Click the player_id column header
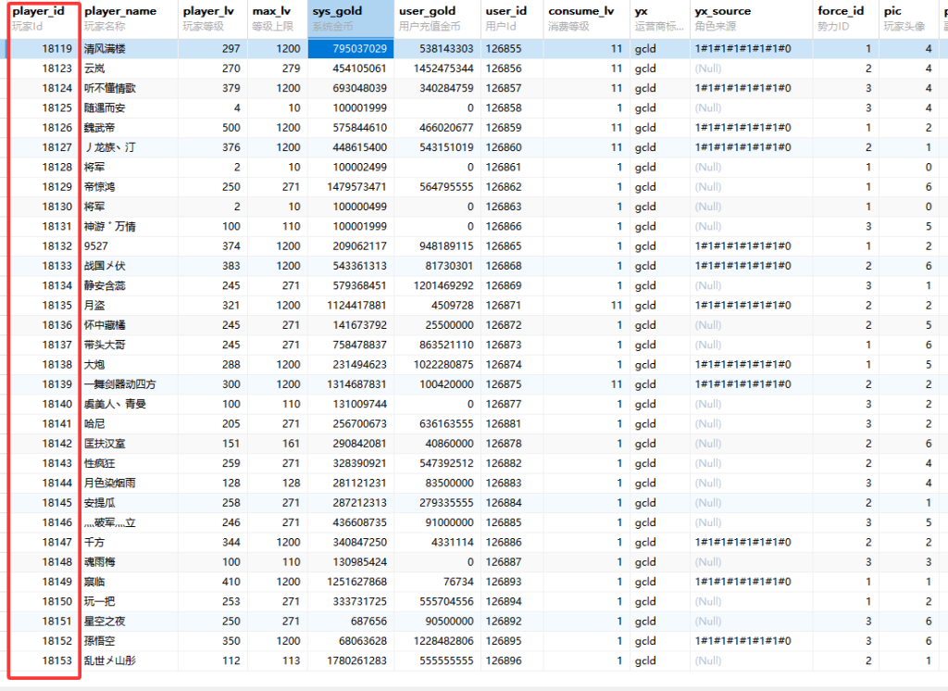This screenshot has height=691, width=948. 39,19
